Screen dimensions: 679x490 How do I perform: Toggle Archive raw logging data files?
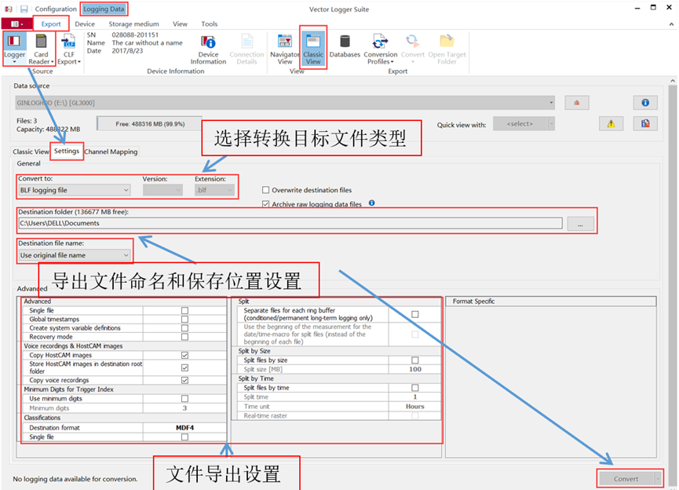(266, 203)
